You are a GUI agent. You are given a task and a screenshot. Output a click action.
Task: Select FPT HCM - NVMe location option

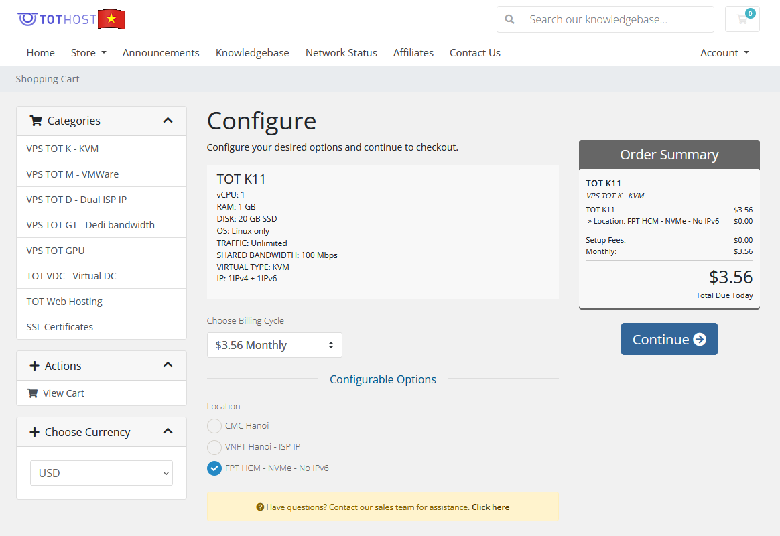[214, 468]
